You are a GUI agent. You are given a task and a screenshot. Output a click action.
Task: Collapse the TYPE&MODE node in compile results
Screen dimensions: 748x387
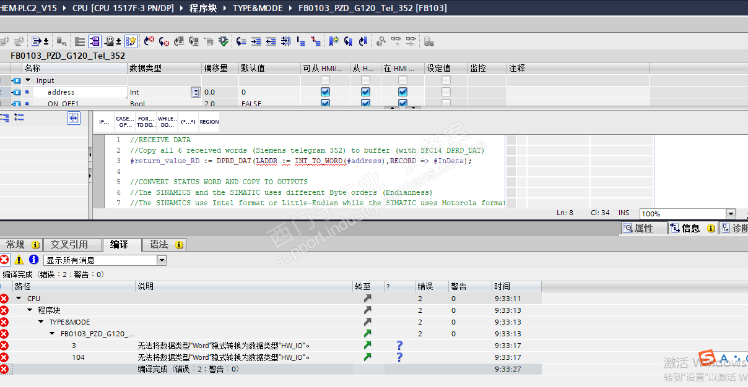pyautogui.click(x=41, y=322)
